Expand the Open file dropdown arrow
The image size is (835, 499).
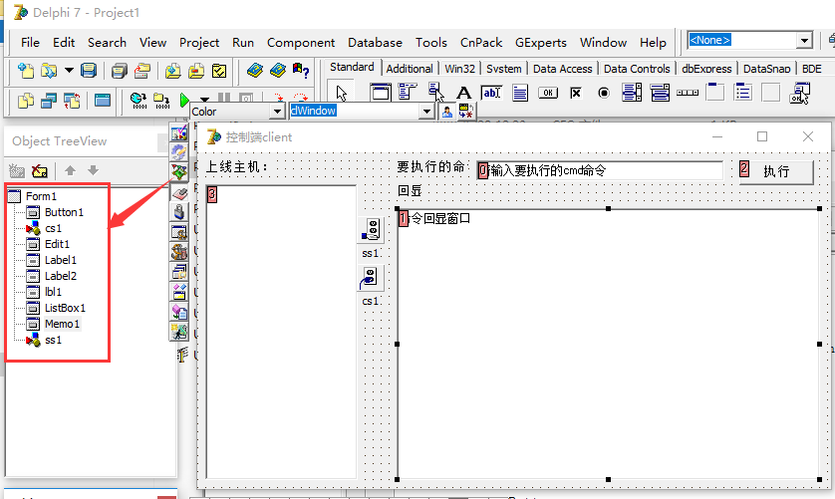69,71
